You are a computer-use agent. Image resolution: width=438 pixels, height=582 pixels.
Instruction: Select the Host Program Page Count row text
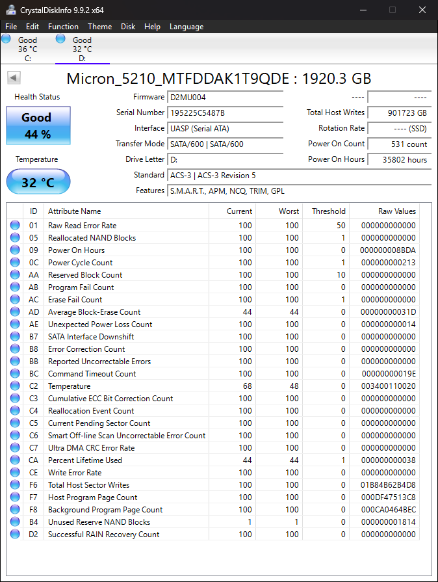pos(93,497)
